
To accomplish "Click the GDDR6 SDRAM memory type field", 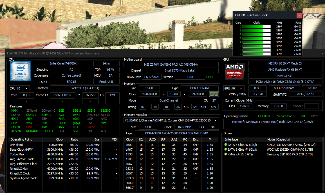I will pos(284,88).
